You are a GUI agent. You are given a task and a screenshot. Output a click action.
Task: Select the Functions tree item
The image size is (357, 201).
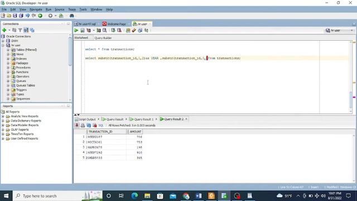point(22,72)
